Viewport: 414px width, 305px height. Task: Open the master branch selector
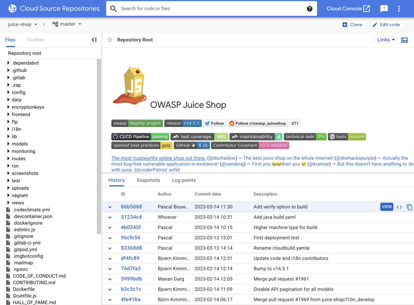click(x=67, y=24)
